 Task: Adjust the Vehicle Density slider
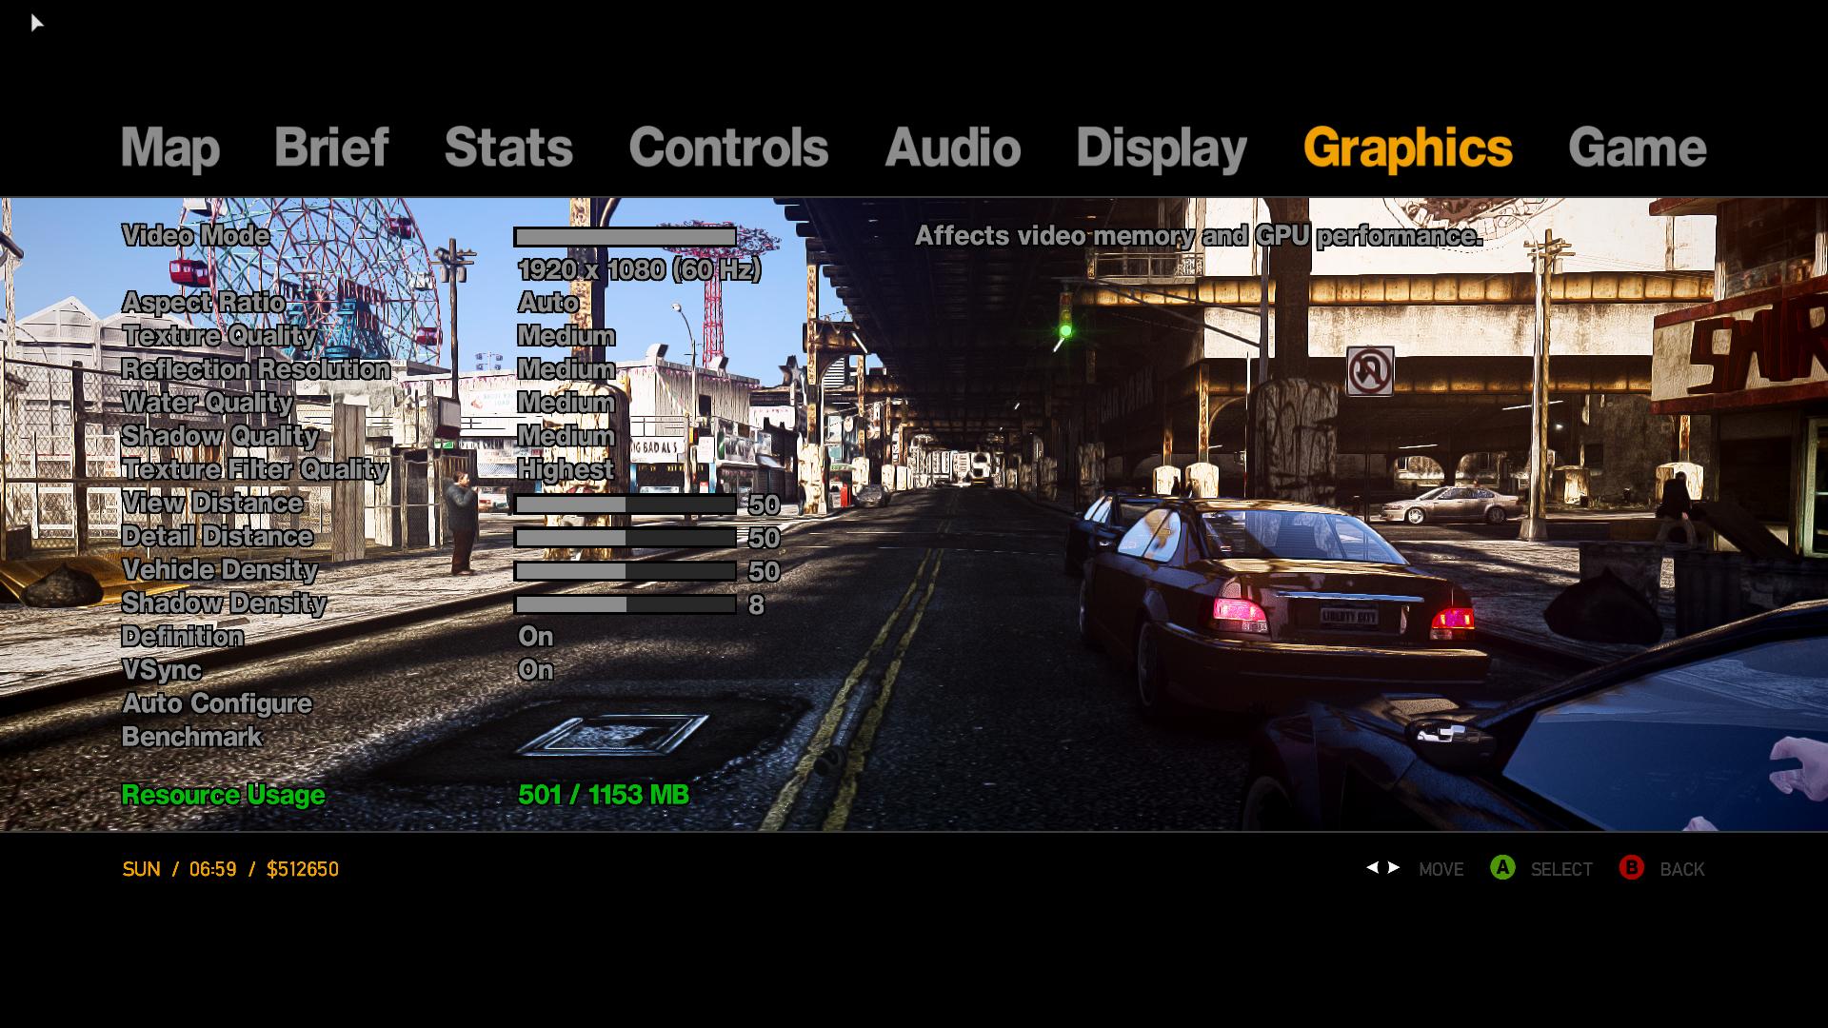tap(625, 571)
